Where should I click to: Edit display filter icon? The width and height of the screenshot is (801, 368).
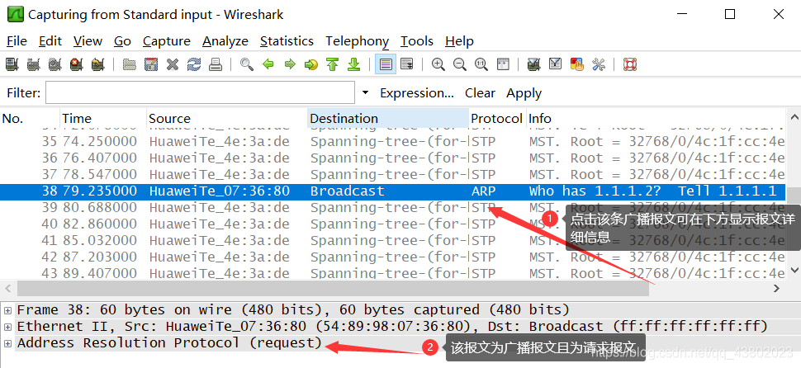click(x=555, y=64)
